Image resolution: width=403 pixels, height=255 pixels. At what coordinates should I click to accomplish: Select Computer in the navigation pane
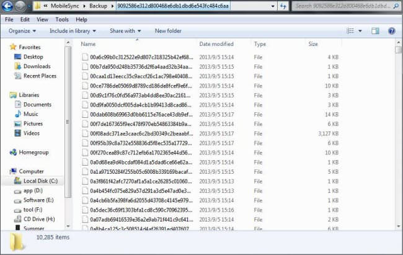(27, 171)
